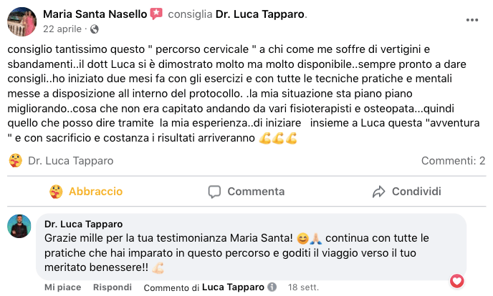
Task: Toggle the Abbraccio reaction on the post
Action: (86, 192)
